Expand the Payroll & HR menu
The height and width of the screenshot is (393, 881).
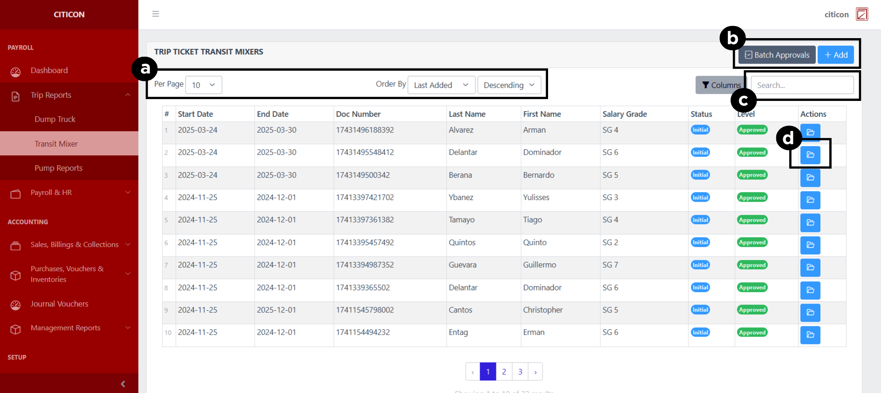click(x=69, y=193)
